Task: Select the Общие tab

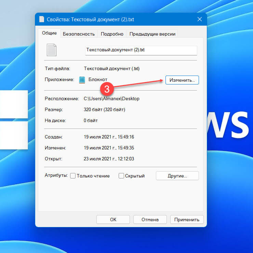Action: [x=49, y=33]
